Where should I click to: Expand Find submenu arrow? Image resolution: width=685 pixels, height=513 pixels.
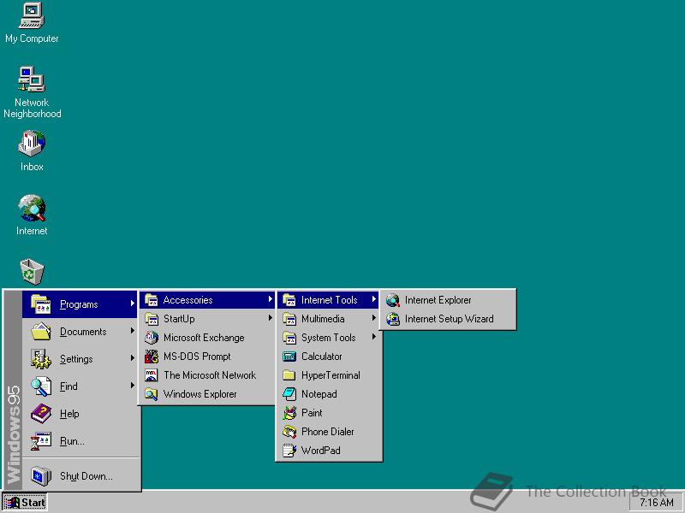132,386
